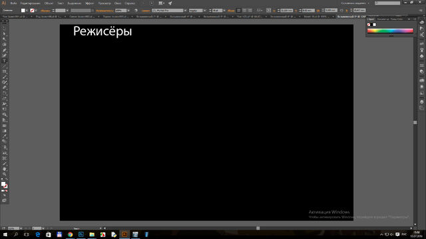Set paragraph alignment to left

tap(238, 11)
